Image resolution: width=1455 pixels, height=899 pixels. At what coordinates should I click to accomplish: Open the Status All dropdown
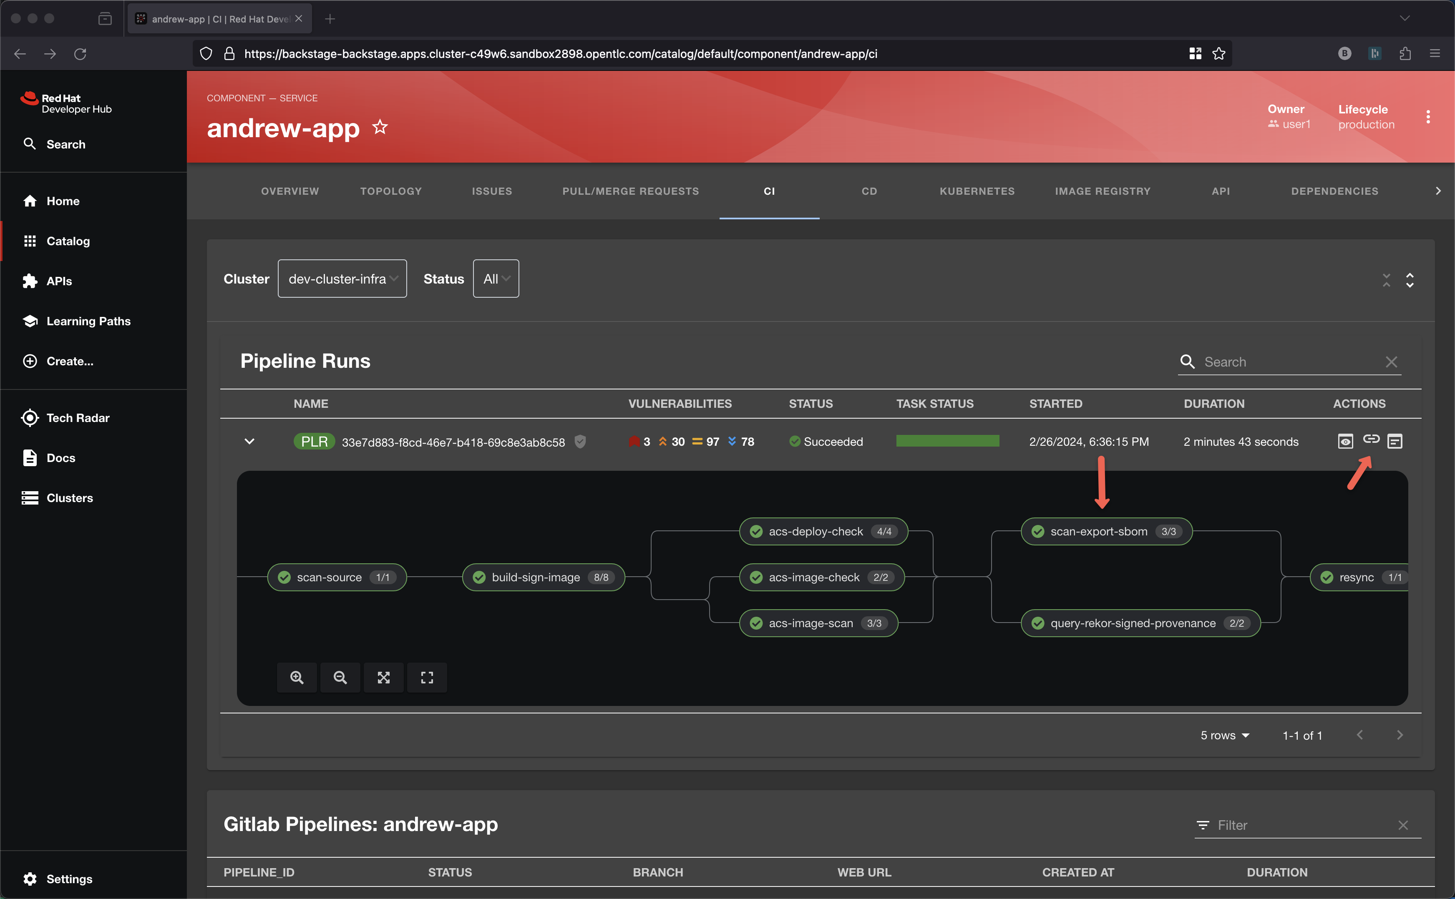(496, 279)
